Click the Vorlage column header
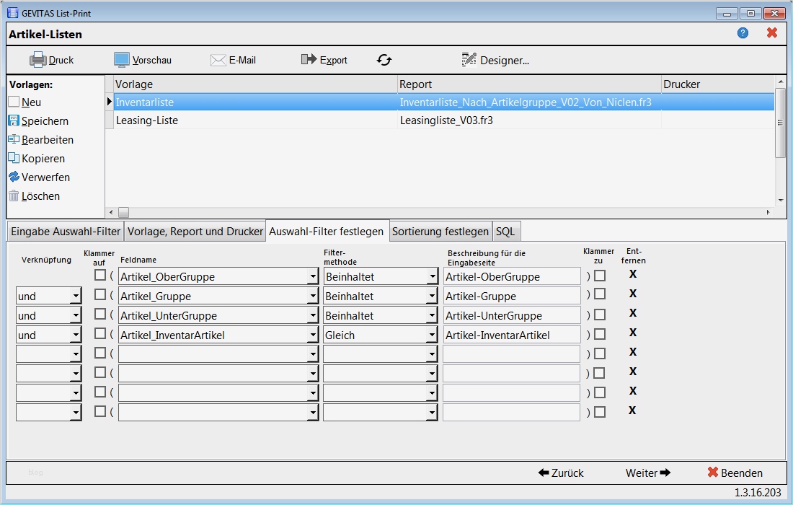Viewport: 793px width, 505px height. point(255,84)
